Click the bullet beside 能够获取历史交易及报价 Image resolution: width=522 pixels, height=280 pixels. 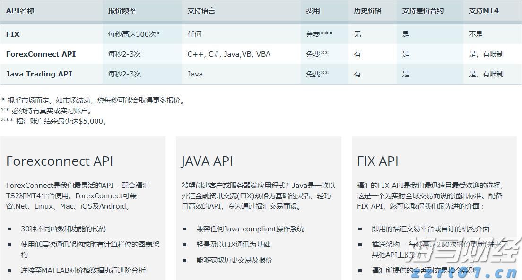(x=184, y=260)
